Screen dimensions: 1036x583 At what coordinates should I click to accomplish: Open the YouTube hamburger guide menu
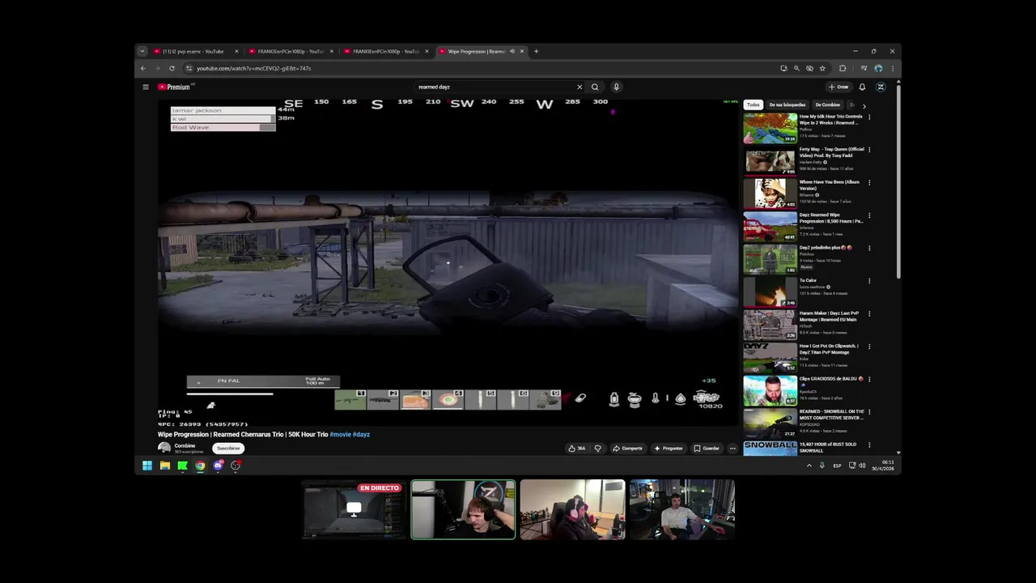pos(146,87)
